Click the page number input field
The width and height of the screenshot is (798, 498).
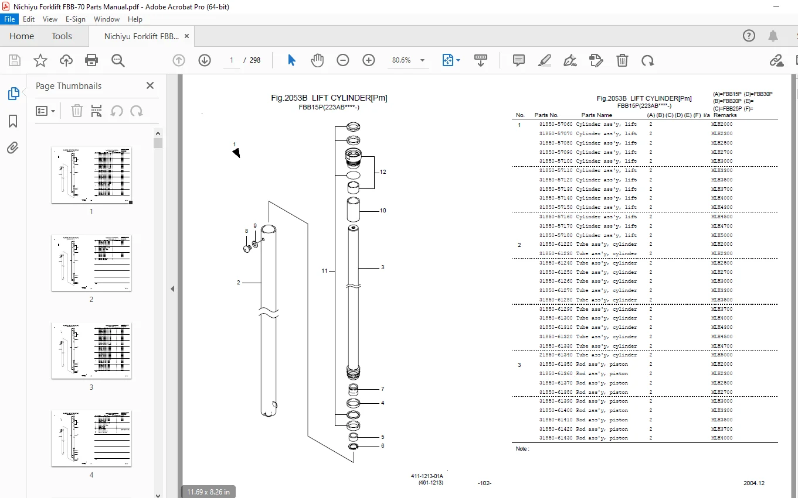(232, 60)
